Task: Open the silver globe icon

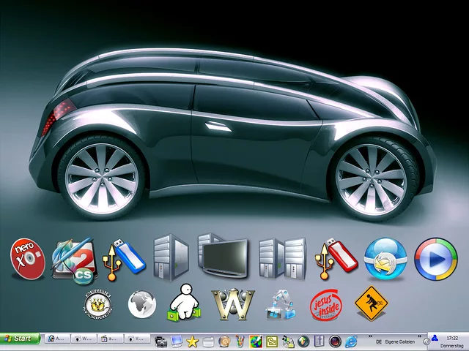Action: [141, 304]
